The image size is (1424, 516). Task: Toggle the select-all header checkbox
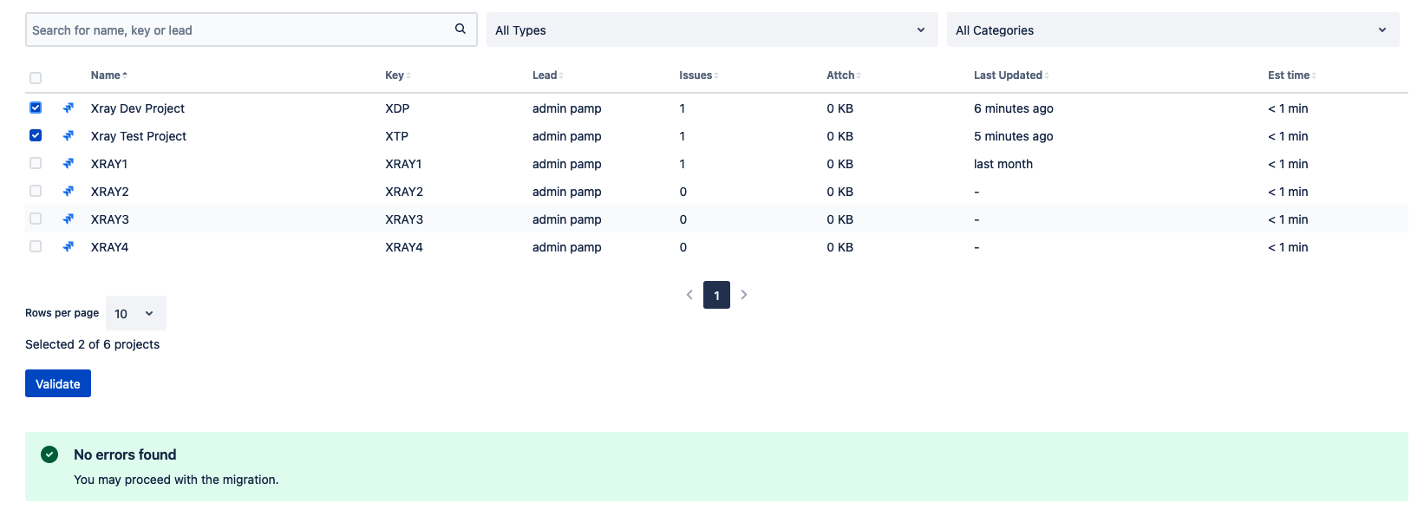coord(36,78)
